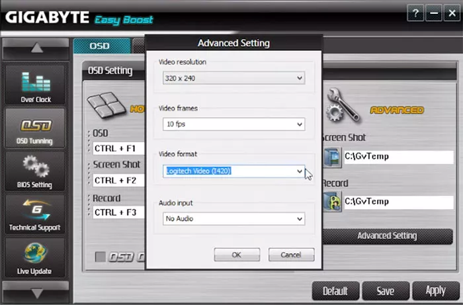
Task: Click the help question mark button
Action: pyautogui.click(x=415, y=13)
